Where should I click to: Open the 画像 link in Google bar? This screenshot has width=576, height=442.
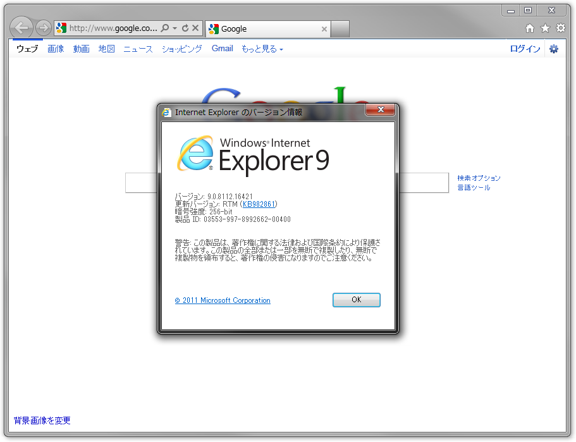pyautogui.click(x=56, y=49)
